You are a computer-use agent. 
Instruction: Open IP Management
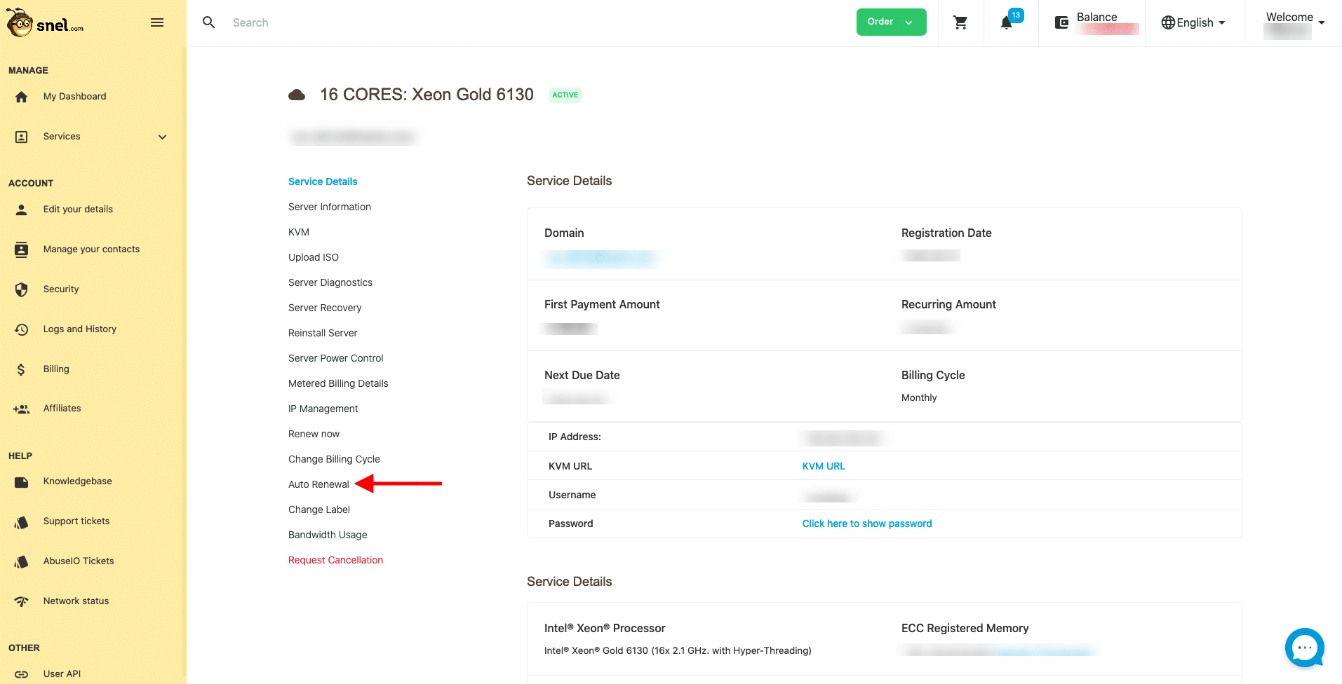[x=323, y=409]
